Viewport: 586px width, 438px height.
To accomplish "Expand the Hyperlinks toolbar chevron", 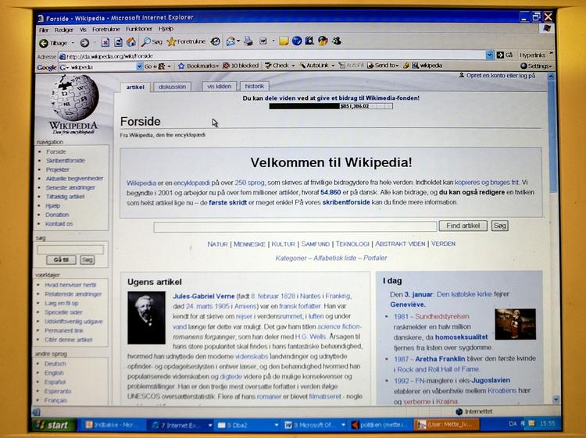I will pos(551,54).
